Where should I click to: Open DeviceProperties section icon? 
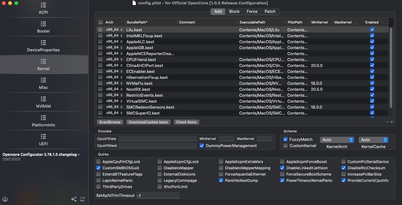43,43
